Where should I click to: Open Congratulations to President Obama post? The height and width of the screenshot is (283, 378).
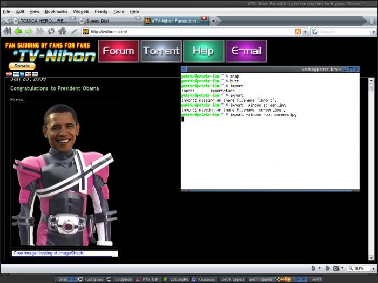pos(55,88)
